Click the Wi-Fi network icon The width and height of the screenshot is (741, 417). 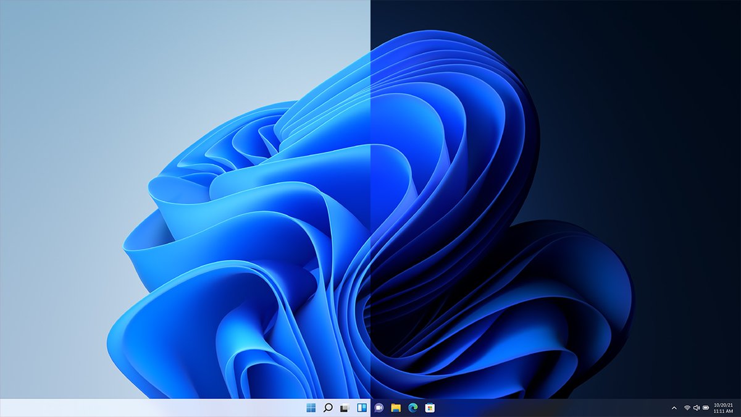pos(687,408)
